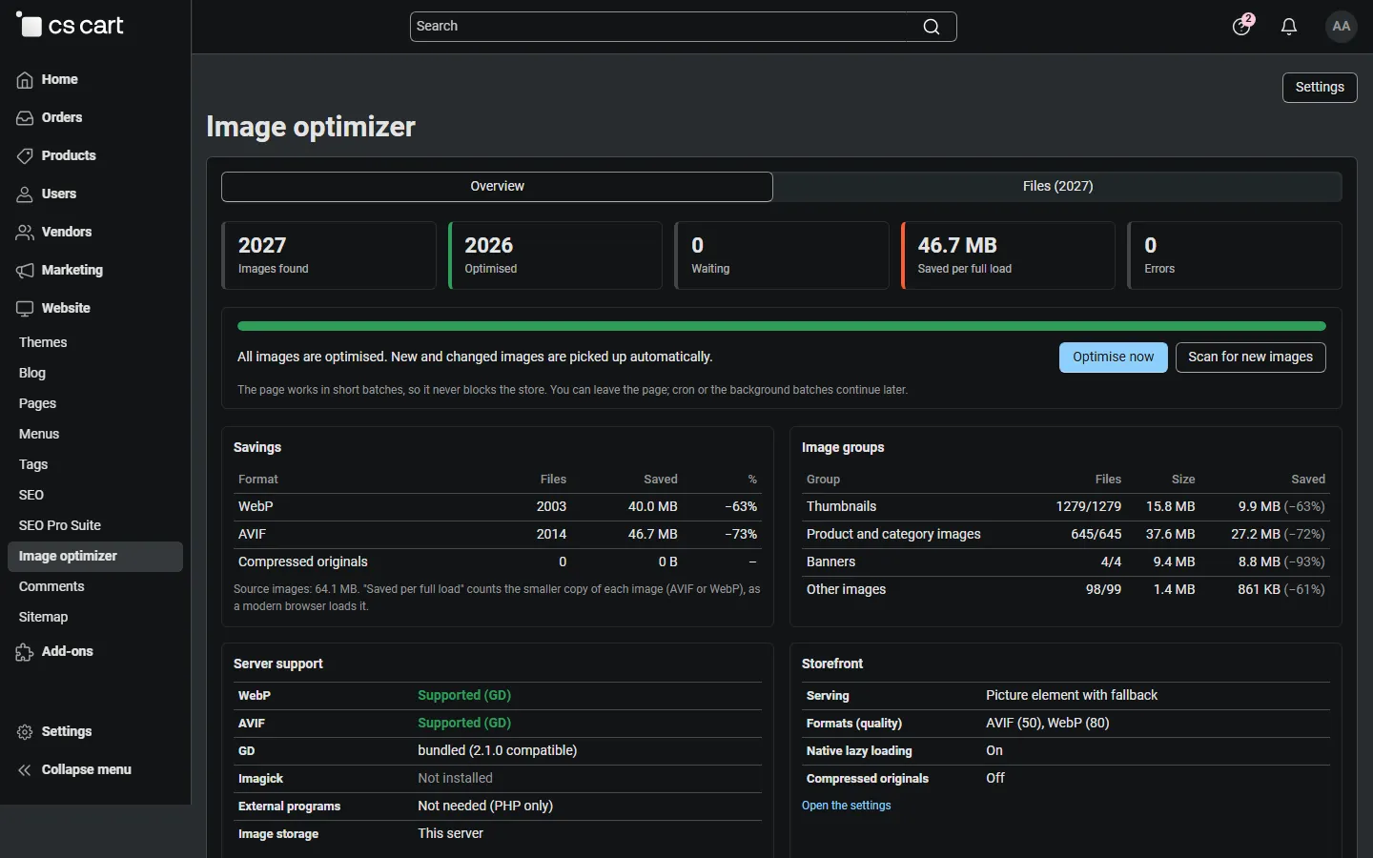Open the Users section
The height and width of the screenshot is (858, 1373).
pyautogui.click(x=47, y=194)
